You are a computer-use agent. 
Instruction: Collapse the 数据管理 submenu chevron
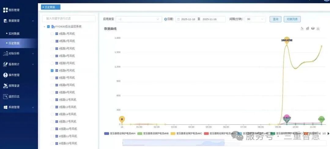(33, 21)
